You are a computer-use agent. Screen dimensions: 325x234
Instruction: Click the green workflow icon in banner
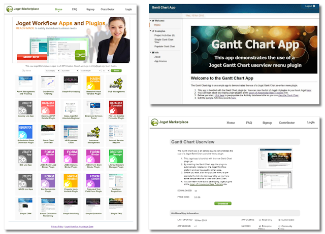(x=80, y=55)
